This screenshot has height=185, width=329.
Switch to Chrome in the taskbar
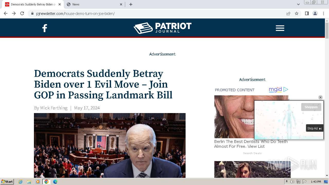[47, 182]
